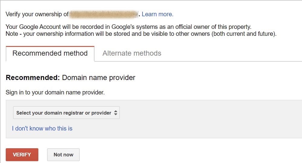Follow the "I don't know who this is" link
Screen dimensions: 302x163
coord(42,128)
